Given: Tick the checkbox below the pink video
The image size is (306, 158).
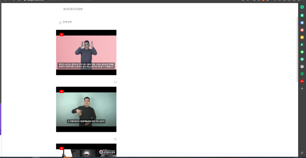Looking at the screenshot, I should pos(115,82).
